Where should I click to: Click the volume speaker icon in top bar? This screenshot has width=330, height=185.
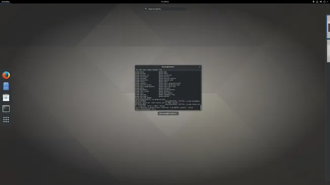(x=320, y=2)
